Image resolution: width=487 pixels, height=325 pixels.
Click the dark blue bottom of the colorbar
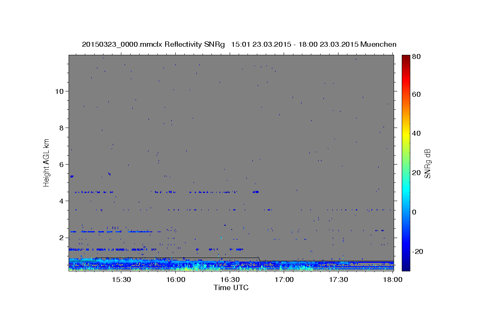406,267
